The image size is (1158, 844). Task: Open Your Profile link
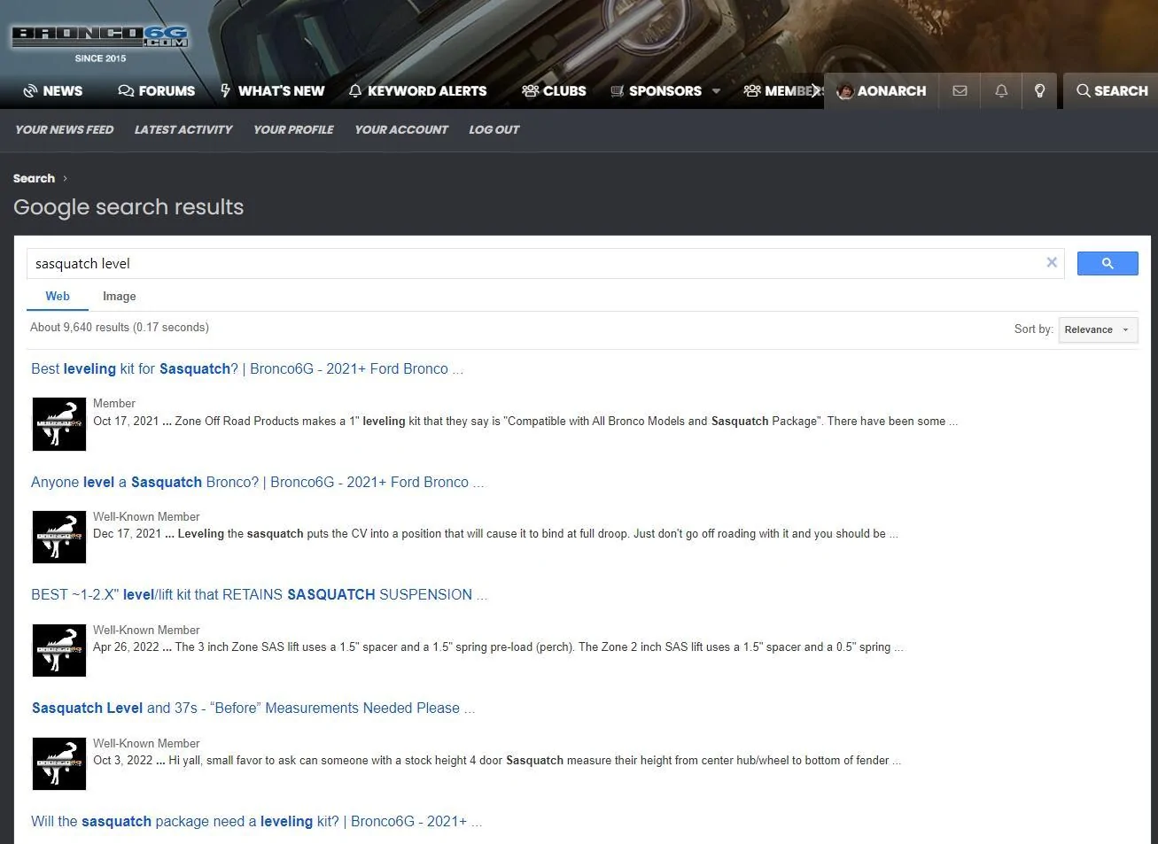[293, 129]
